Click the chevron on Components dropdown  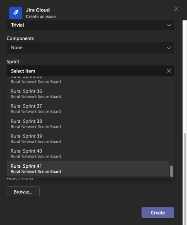tap(169, 48)
